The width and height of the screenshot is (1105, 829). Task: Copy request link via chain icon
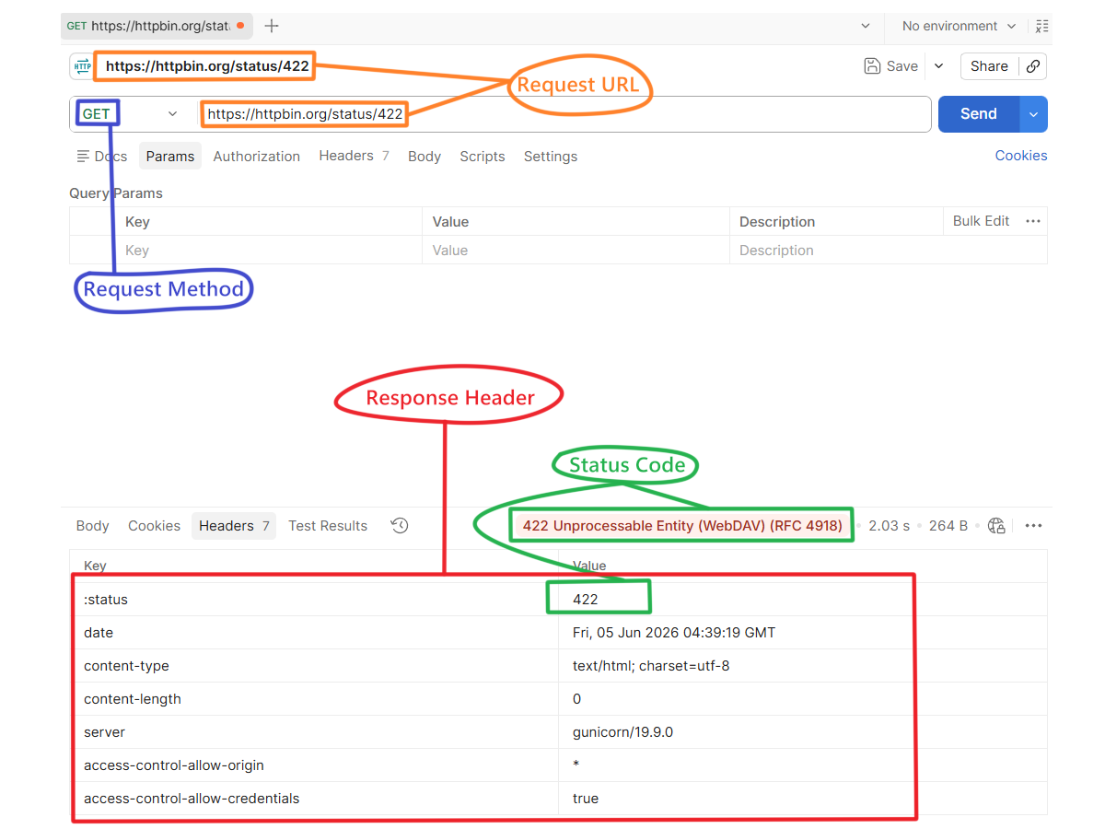pyautogui.click(x=1033, y=66)
